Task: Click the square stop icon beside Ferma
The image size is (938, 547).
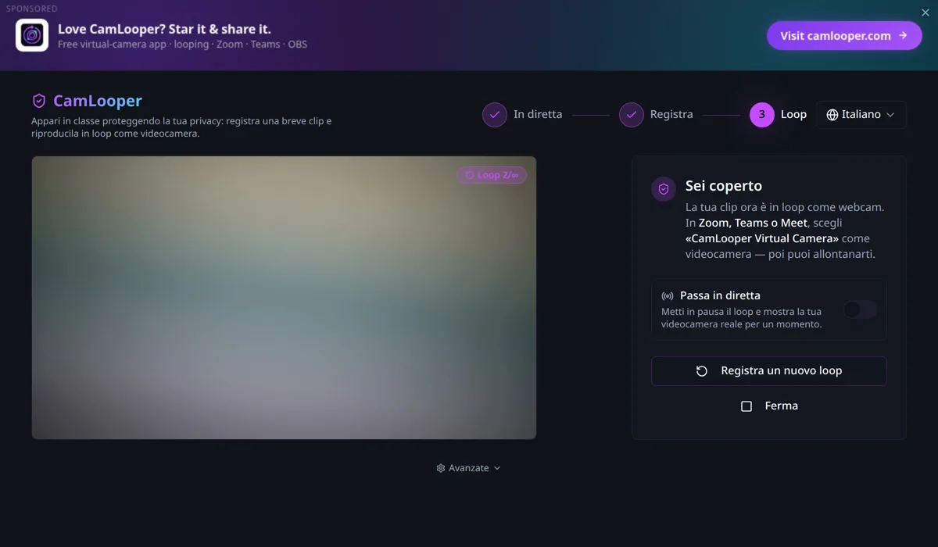Action: coord(746,406)
